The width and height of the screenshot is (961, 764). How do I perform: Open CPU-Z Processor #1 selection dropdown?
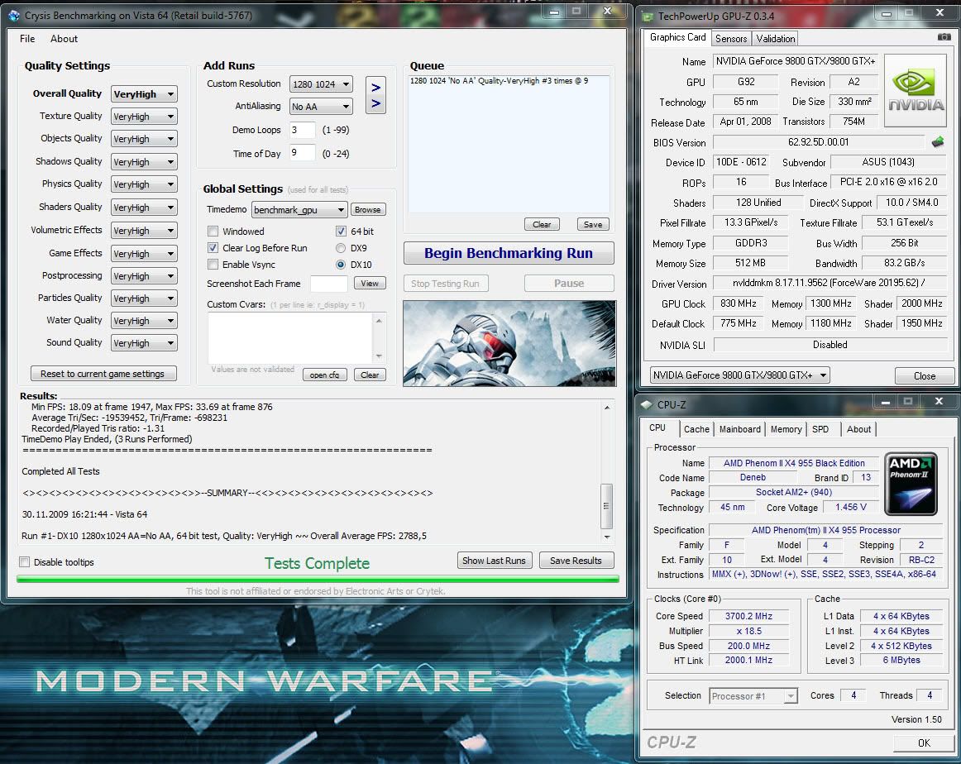click(x=754, y=696)
